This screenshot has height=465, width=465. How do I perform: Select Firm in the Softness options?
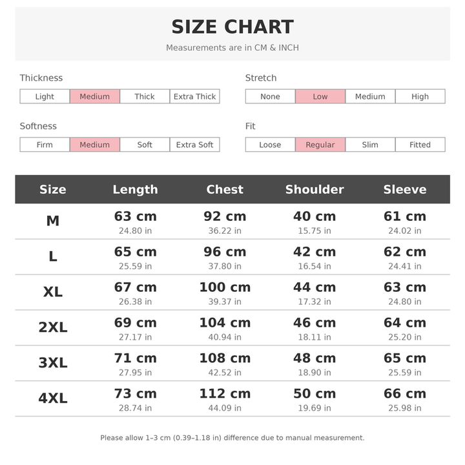click(45, 145)
